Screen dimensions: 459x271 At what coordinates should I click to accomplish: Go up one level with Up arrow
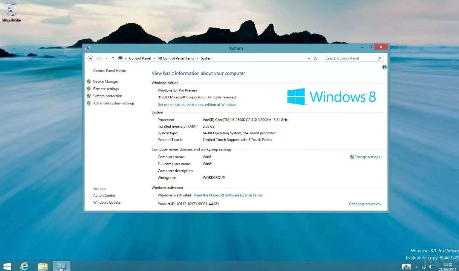[113, 58]
